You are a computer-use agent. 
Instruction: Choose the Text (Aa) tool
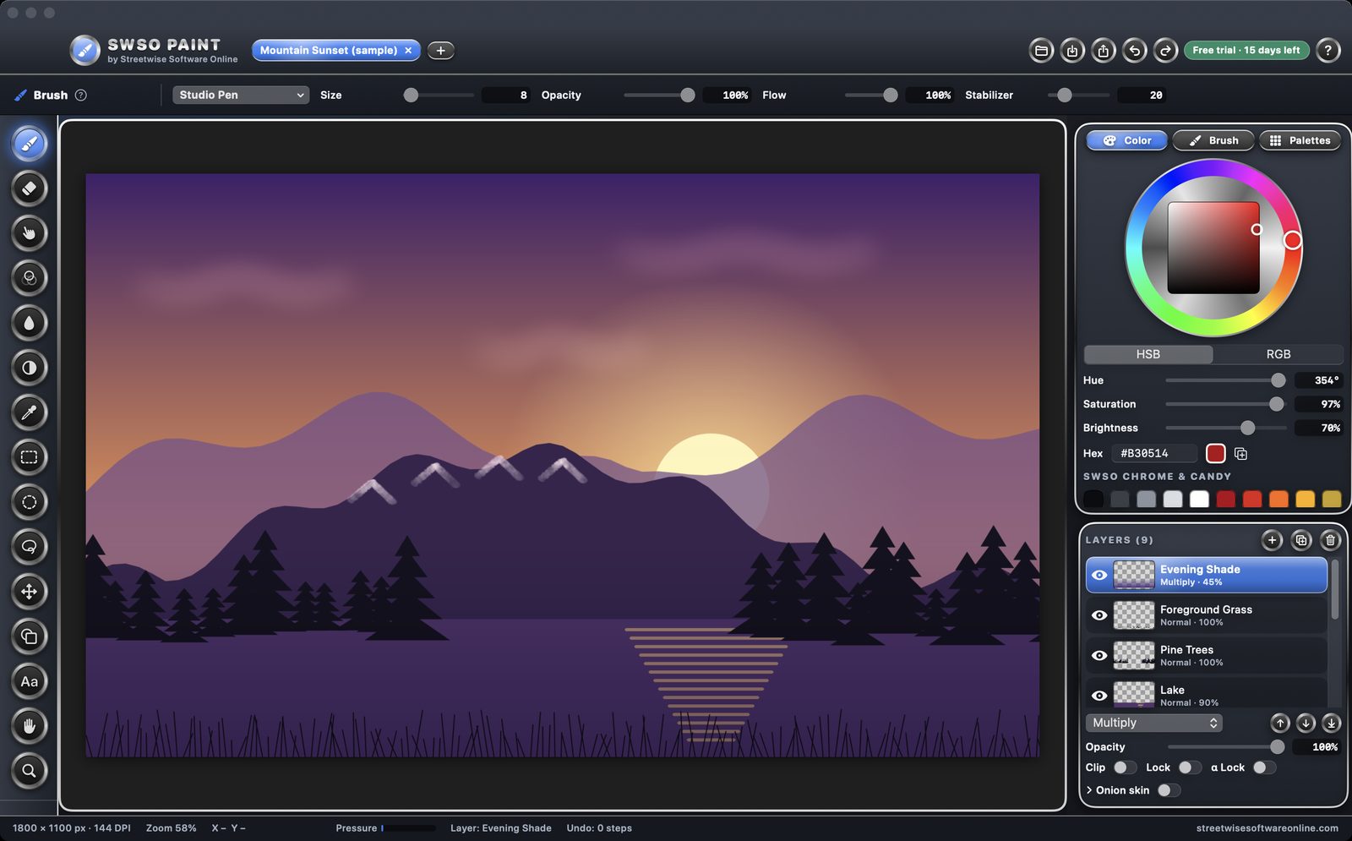[x=29, y=681]
